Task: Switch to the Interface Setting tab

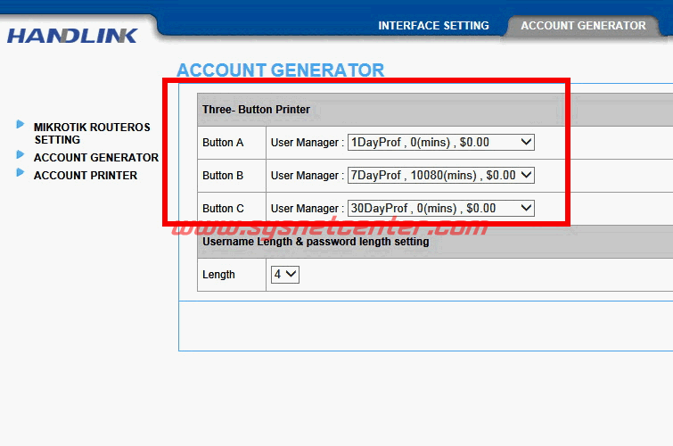Action: pos(433,26)
